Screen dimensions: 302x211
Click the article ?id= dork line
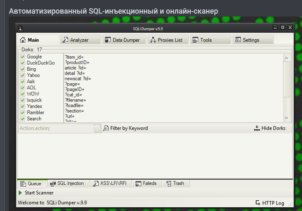tap(75, 68)
